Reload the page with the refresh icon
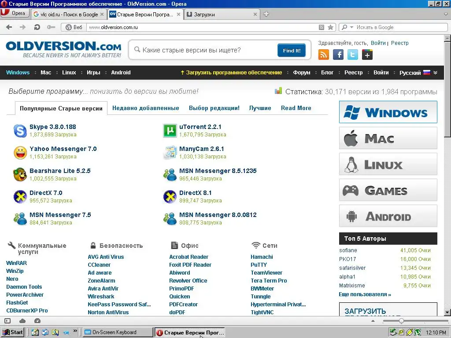The width and height of the screenshot is (451, 338). [37, 27]
